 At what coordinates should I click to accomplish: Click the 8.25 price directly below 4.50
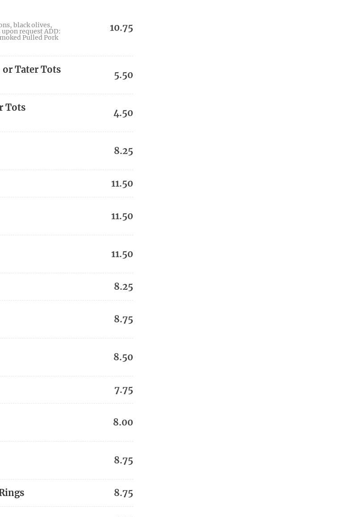tap(123, 151)
